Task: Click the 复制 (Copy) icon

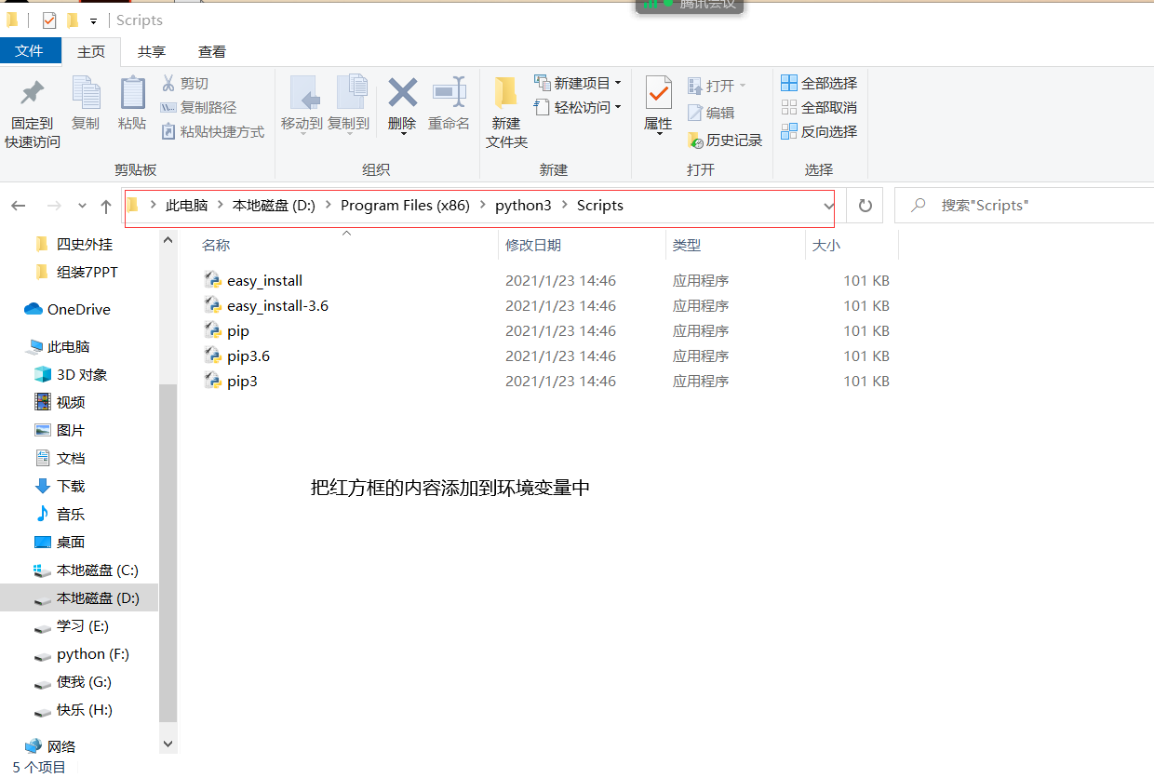Action: 86,102
